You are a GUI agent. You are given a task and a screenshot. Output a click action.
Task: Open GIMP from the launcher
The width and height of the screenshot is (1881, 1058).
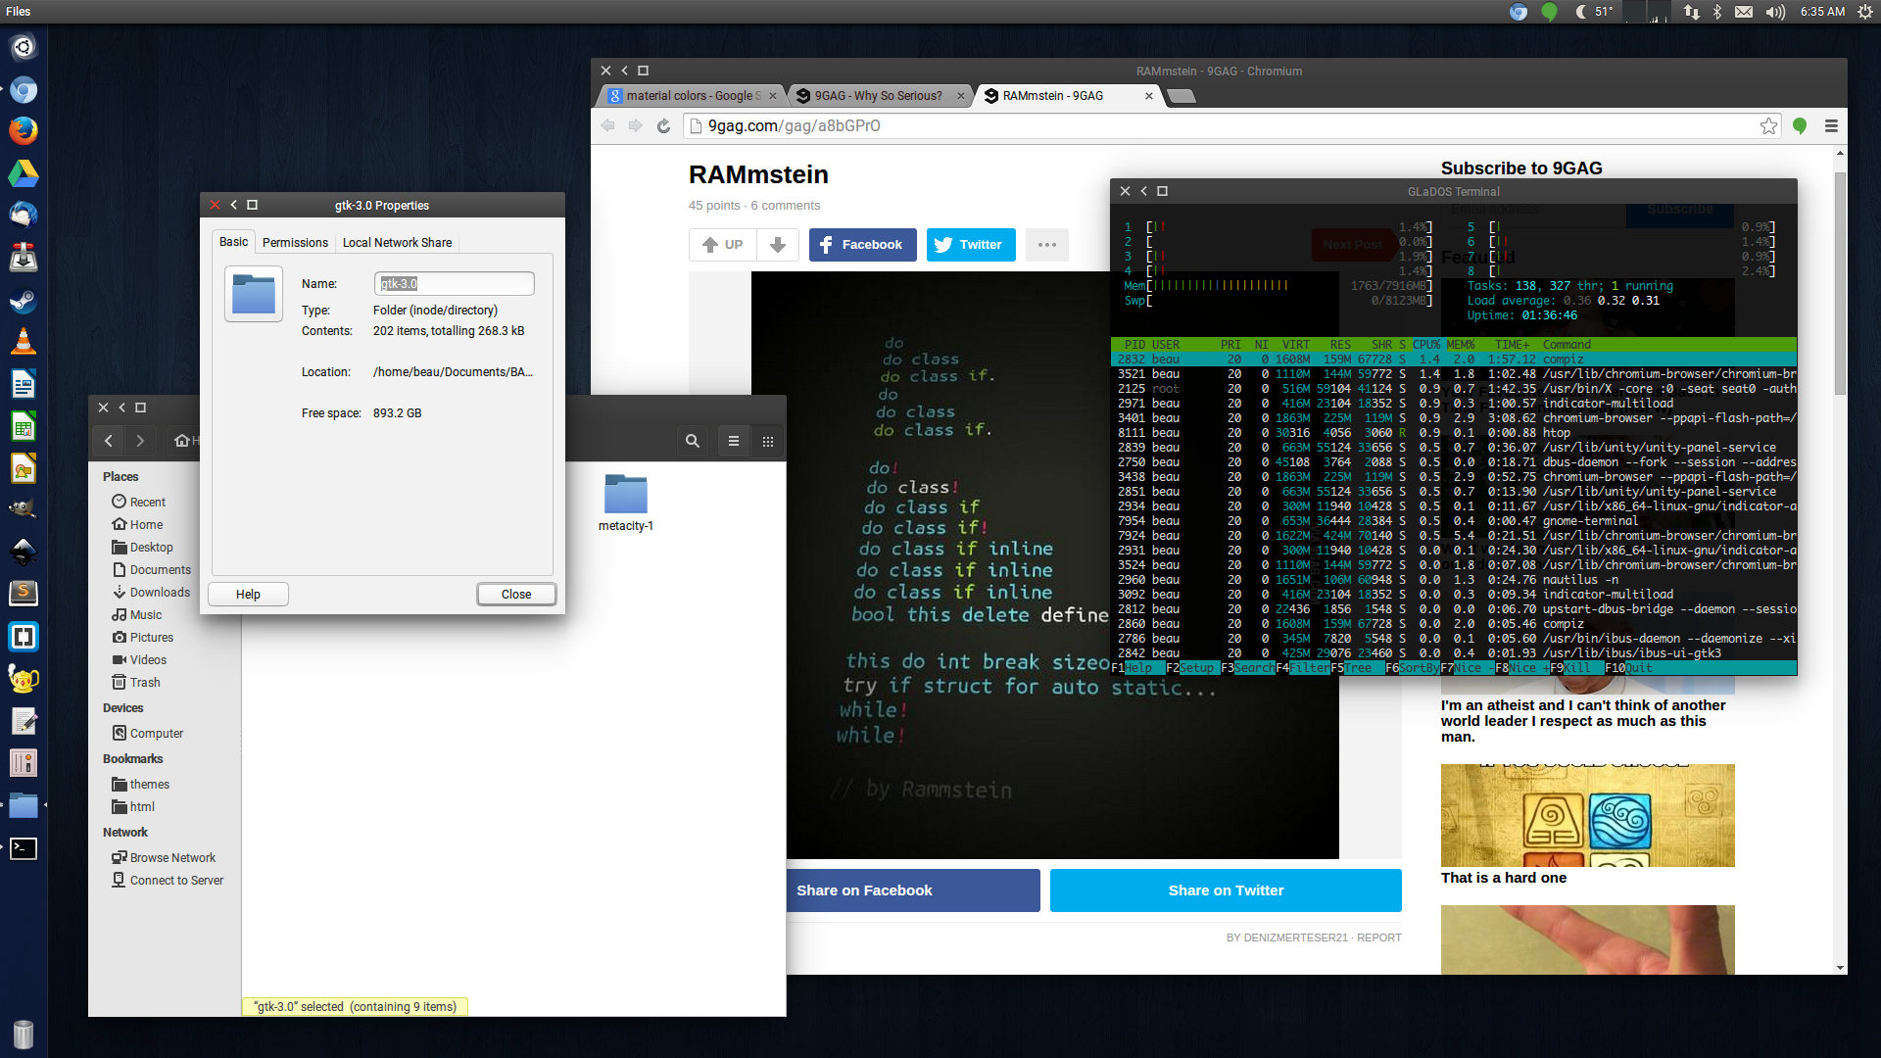[24, 509]
